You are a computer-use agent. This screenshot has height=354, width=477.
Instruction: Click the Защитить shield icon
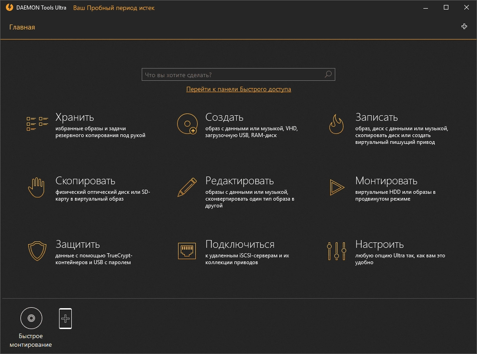(37, 251)
